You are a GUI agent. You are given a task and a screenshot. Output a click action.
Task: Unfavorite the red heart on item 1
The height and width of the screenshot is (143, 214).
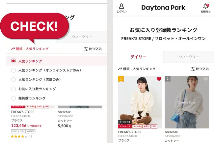pos(159,79)
